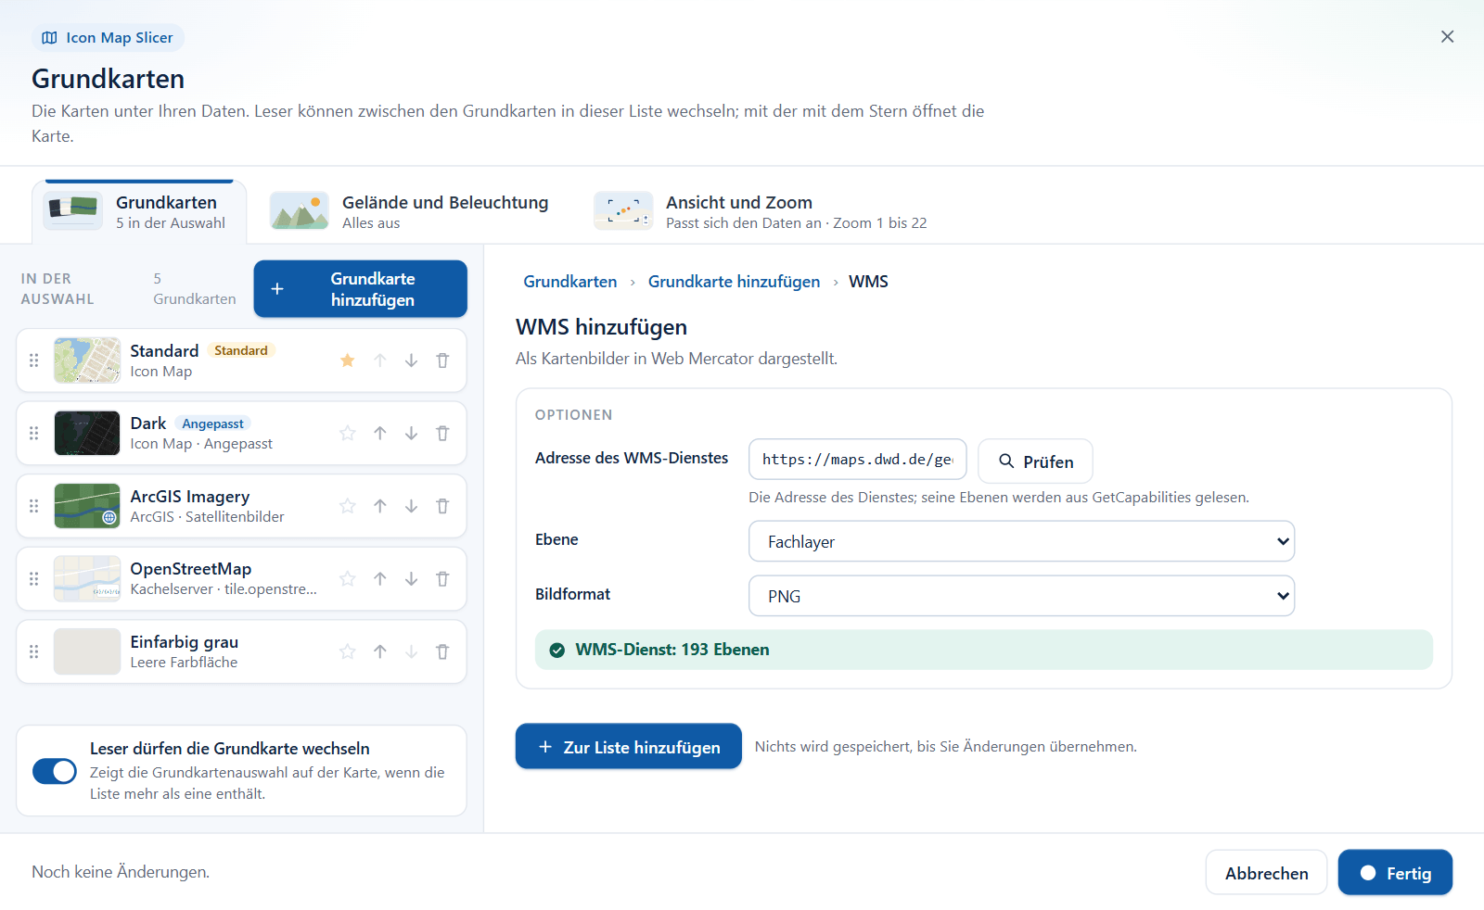Screen dimensions: 1484x910
Task: Toggle Leser dürfen die Grundkarte wechseln switch
Action: pyautogui.click(x=55, y=771)
